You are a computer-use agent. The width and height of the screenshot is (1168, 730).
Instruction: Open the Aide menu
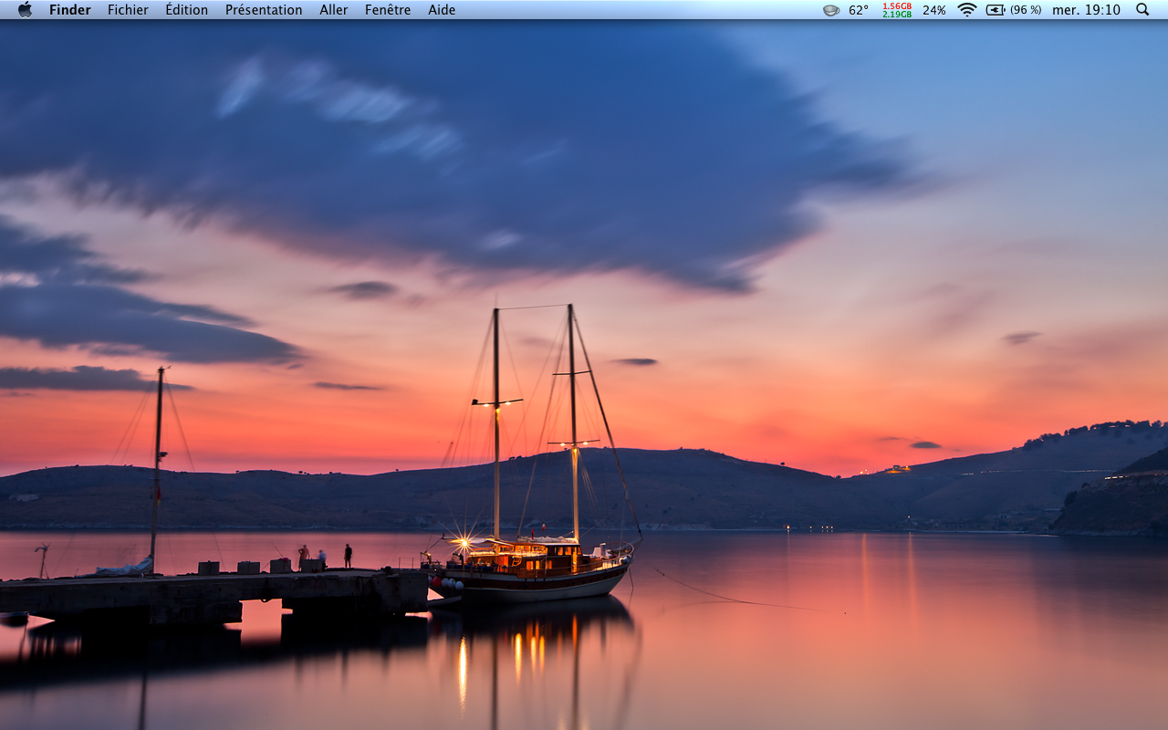pos(442,10)
